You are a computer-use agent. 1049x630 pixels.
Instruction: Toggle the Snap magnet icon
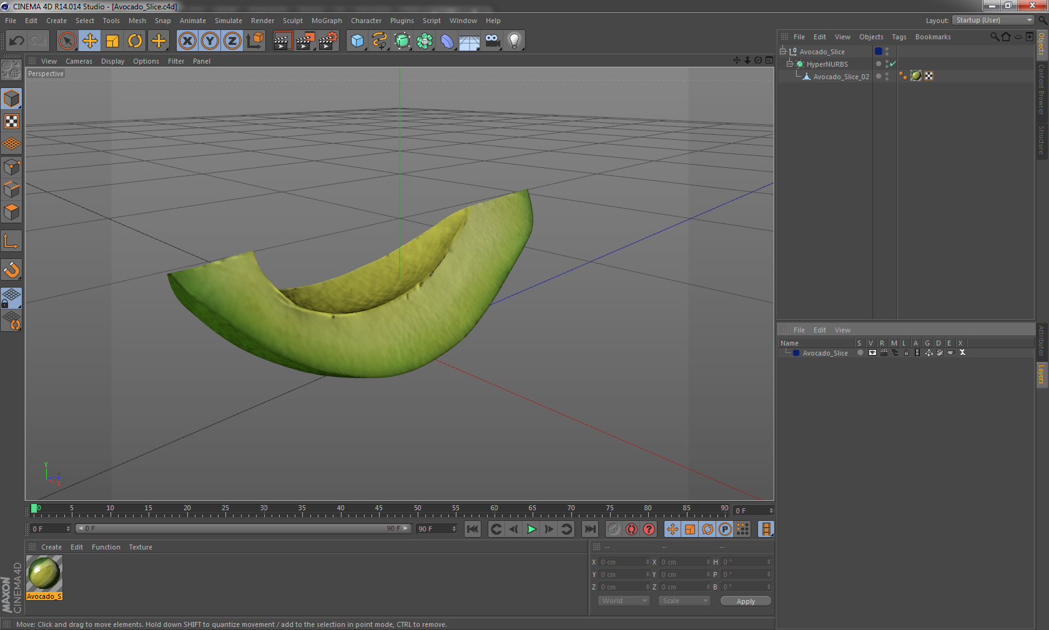tap(11, 269)
